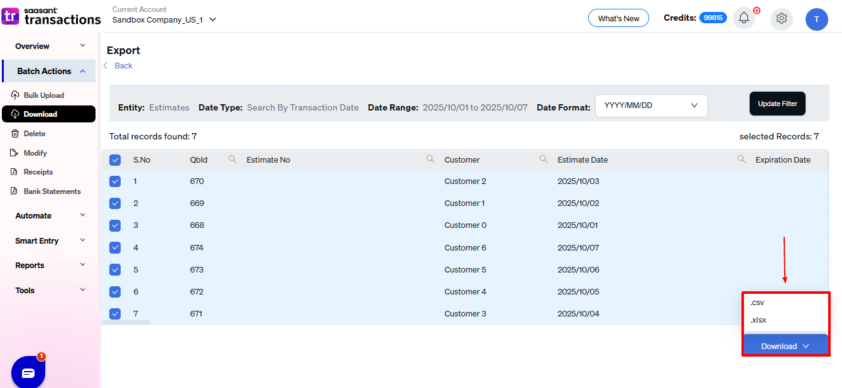Open the Date Format dropdown
Screen dimensions: 842x388
pos(651,105)
